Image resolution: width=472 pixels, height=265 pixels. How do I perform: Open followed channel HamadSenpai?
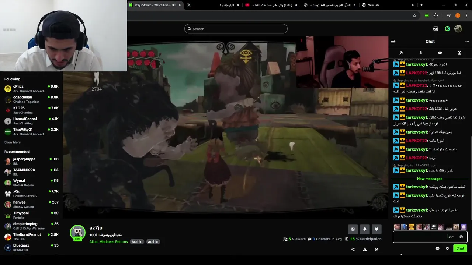[x=31, y=121]
